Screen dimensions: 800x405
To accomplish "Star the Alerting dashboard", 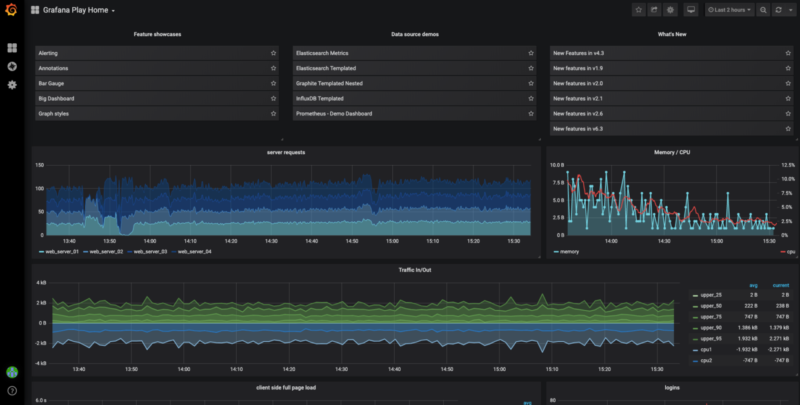I will (x=274, y=53).
